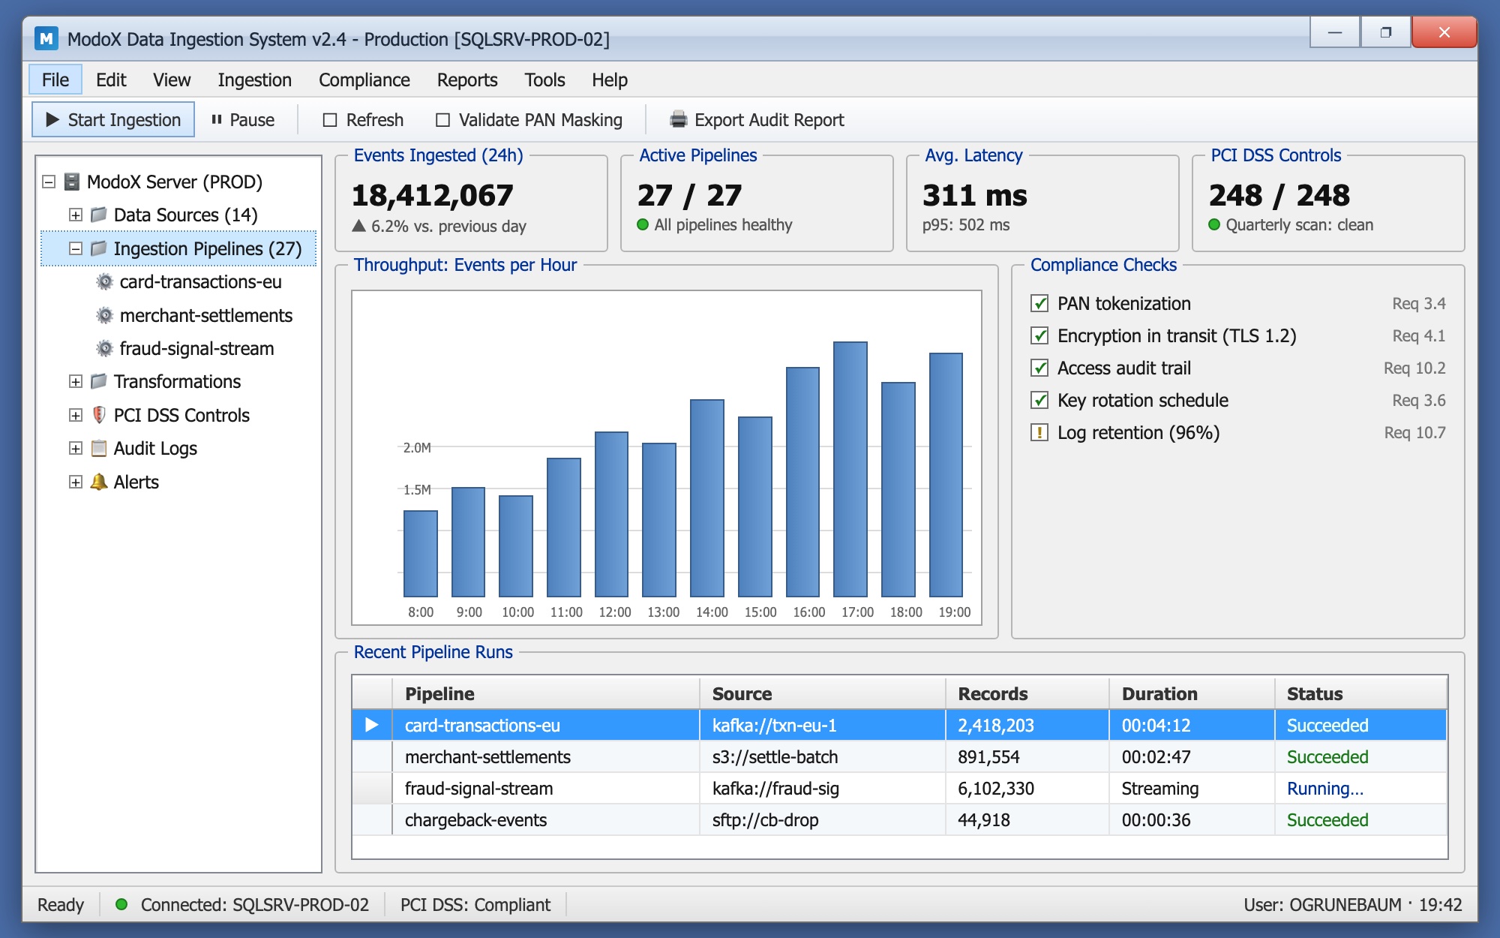Image resolution: width=1500 pixels, height=938 pixels.
Task: Click the 17:00 throughput bar in chart
Action: click(x=850, y=469)
